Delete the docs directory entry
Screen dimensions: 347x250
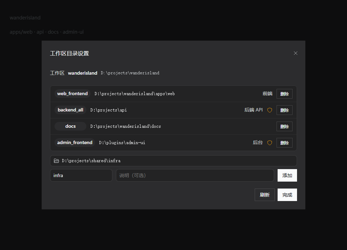(285, 126)
